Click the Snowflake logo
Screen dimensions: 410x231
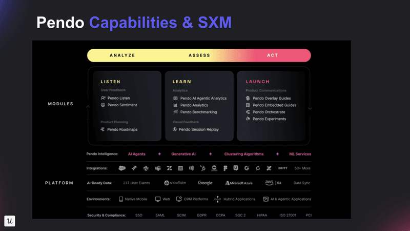pyautogui.click(x=175, y=183)
